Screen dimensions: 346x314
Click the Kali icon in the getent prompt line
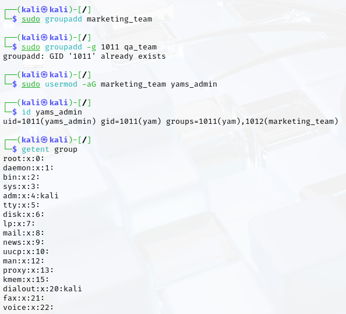(44, 140)
